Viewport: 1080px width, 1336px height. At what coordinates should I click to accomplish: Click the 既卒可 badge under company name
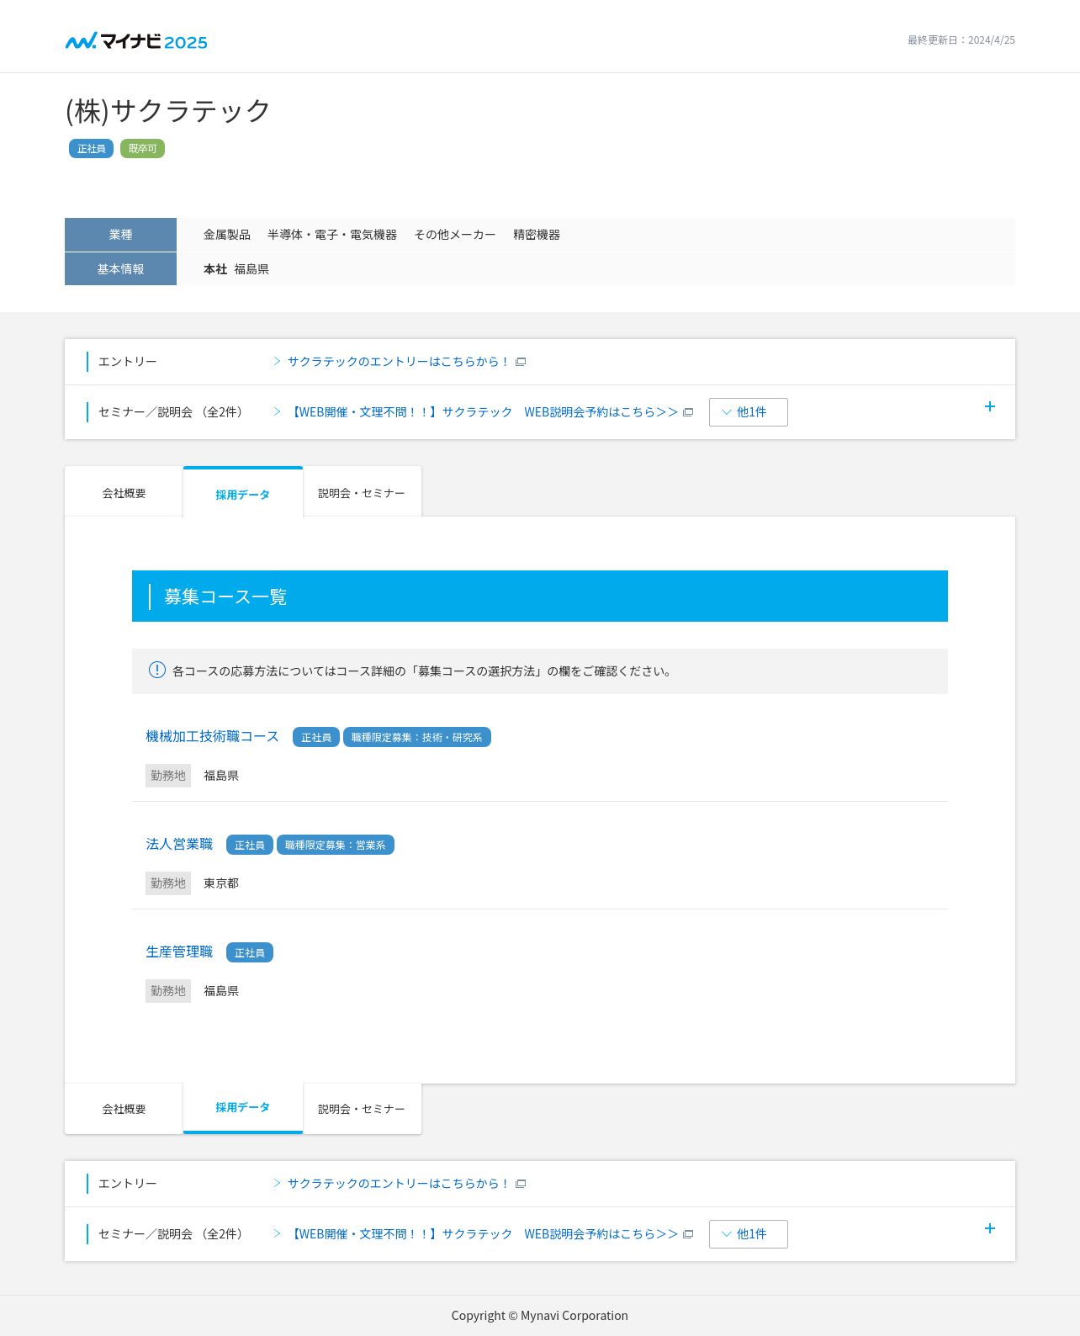[142, 149]
